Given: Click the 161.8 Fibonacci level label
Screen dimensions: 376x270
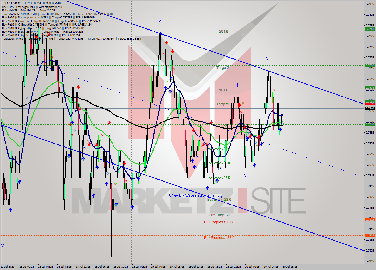Looking at the screenshot, I should tap(224, 90).
